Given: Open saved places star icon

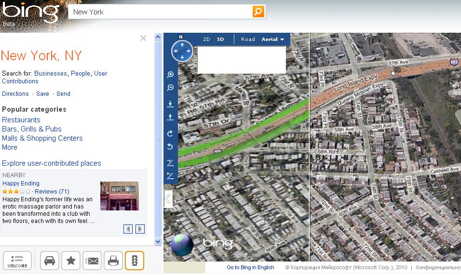Looking at the screenshot, I should tap(70, 261).
